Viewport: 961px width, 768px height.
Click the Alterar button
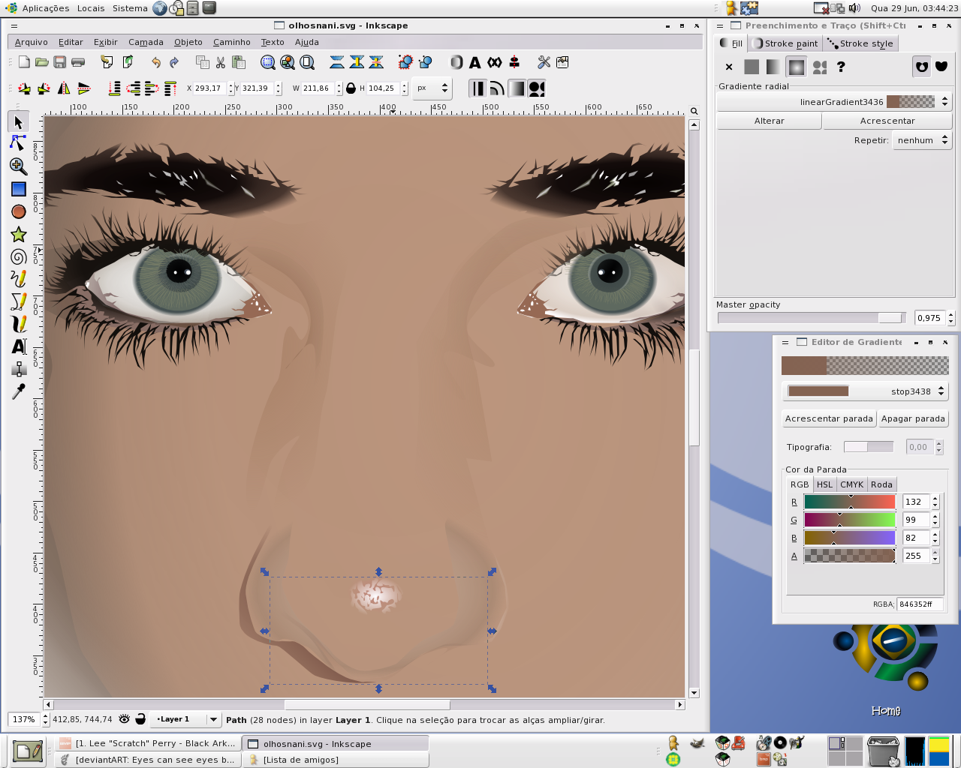coord(769,121)
